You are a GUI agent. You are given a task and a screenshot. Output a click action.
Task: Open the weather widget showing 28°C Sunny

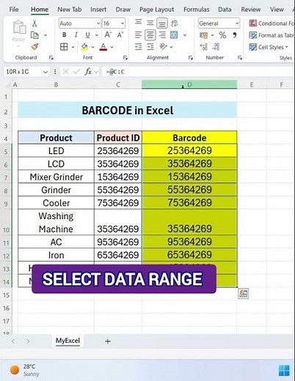click(x=24, y=370)
